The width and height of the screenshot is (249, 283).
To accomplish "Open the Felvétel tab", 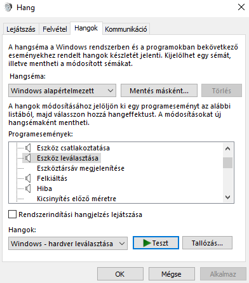I will coord(55,29).
